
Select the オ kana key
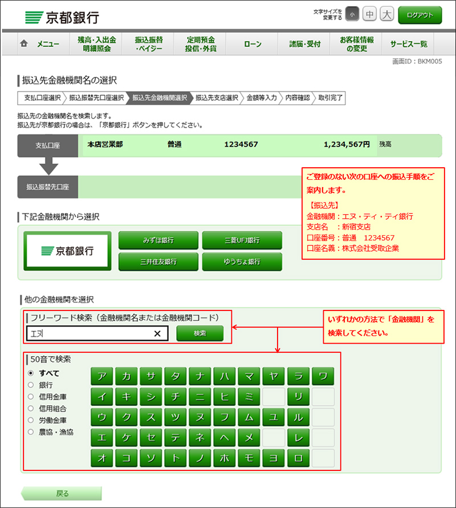[x=102, y=458]
